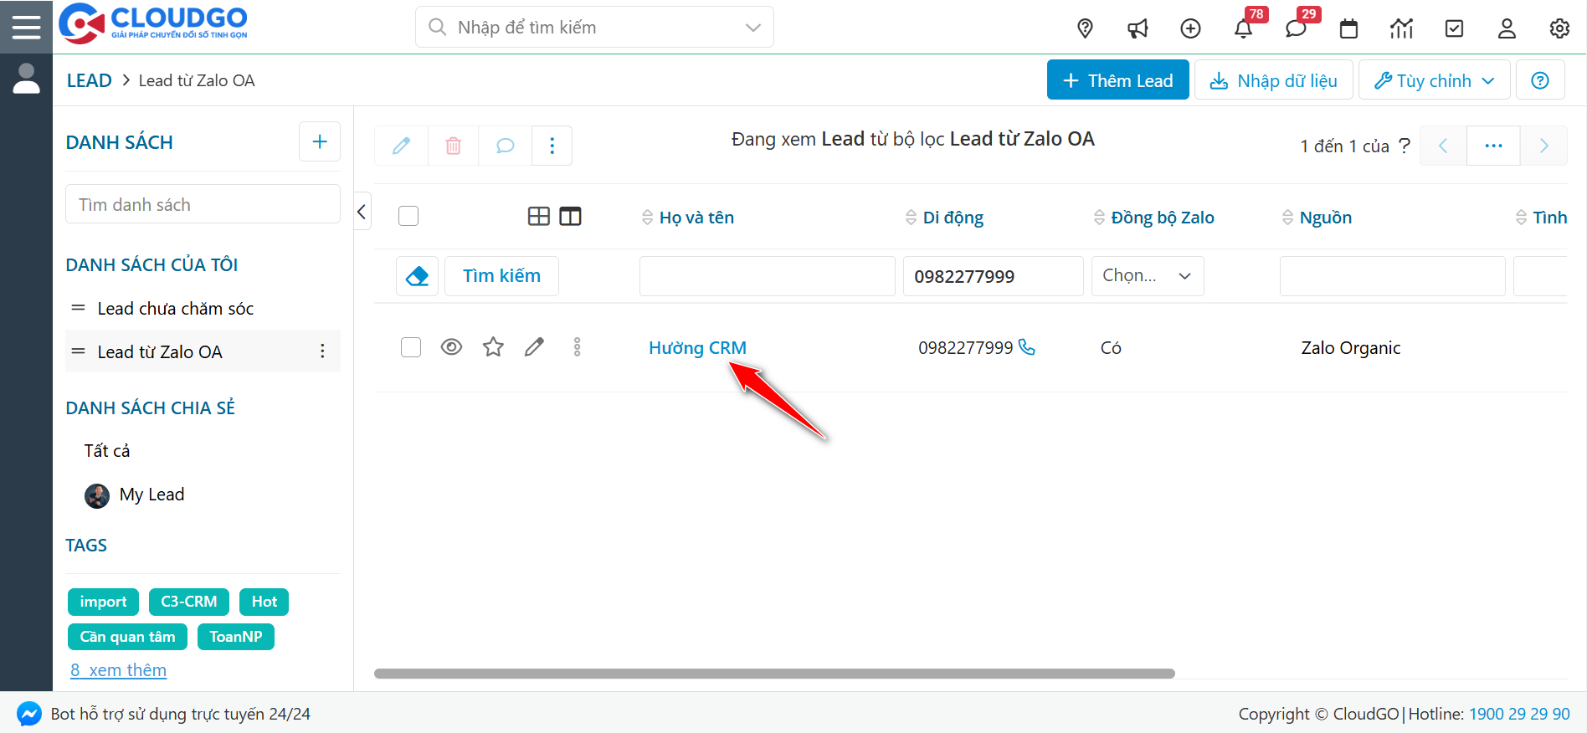Open the My Lead shared list
This screenshot has width=1587, height=733.
[x=152, y=495]
